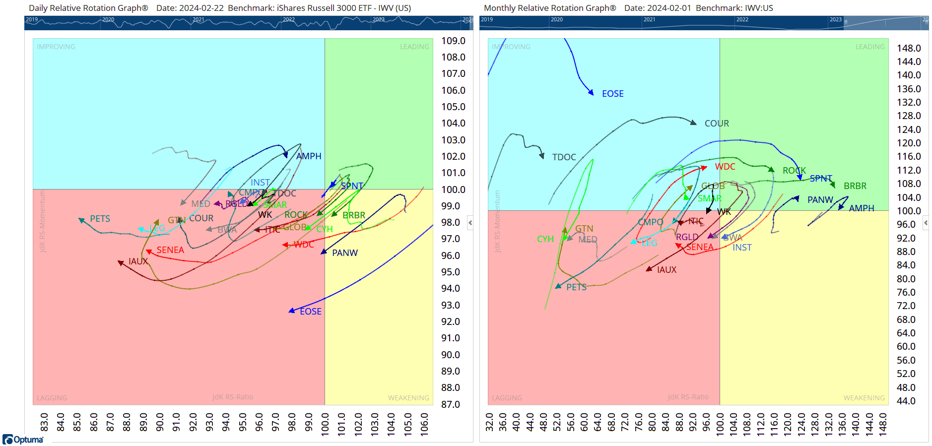This screenshot has height=446, width=932.
Task: Select the SPNT label in the monthly graph
Action: (x=821, y=179)
